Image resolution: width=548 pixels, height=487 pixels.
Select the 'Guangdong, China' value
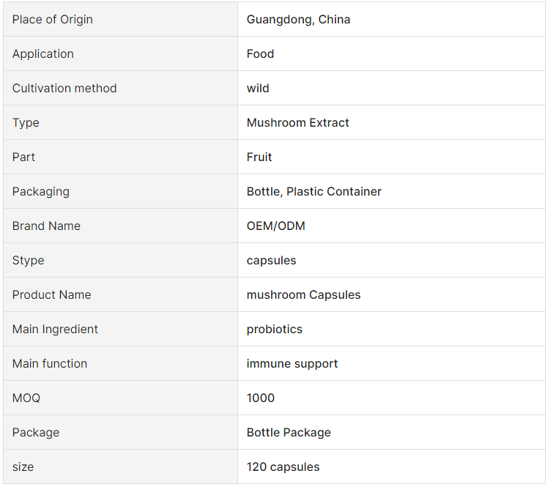[x=298, y=20]
